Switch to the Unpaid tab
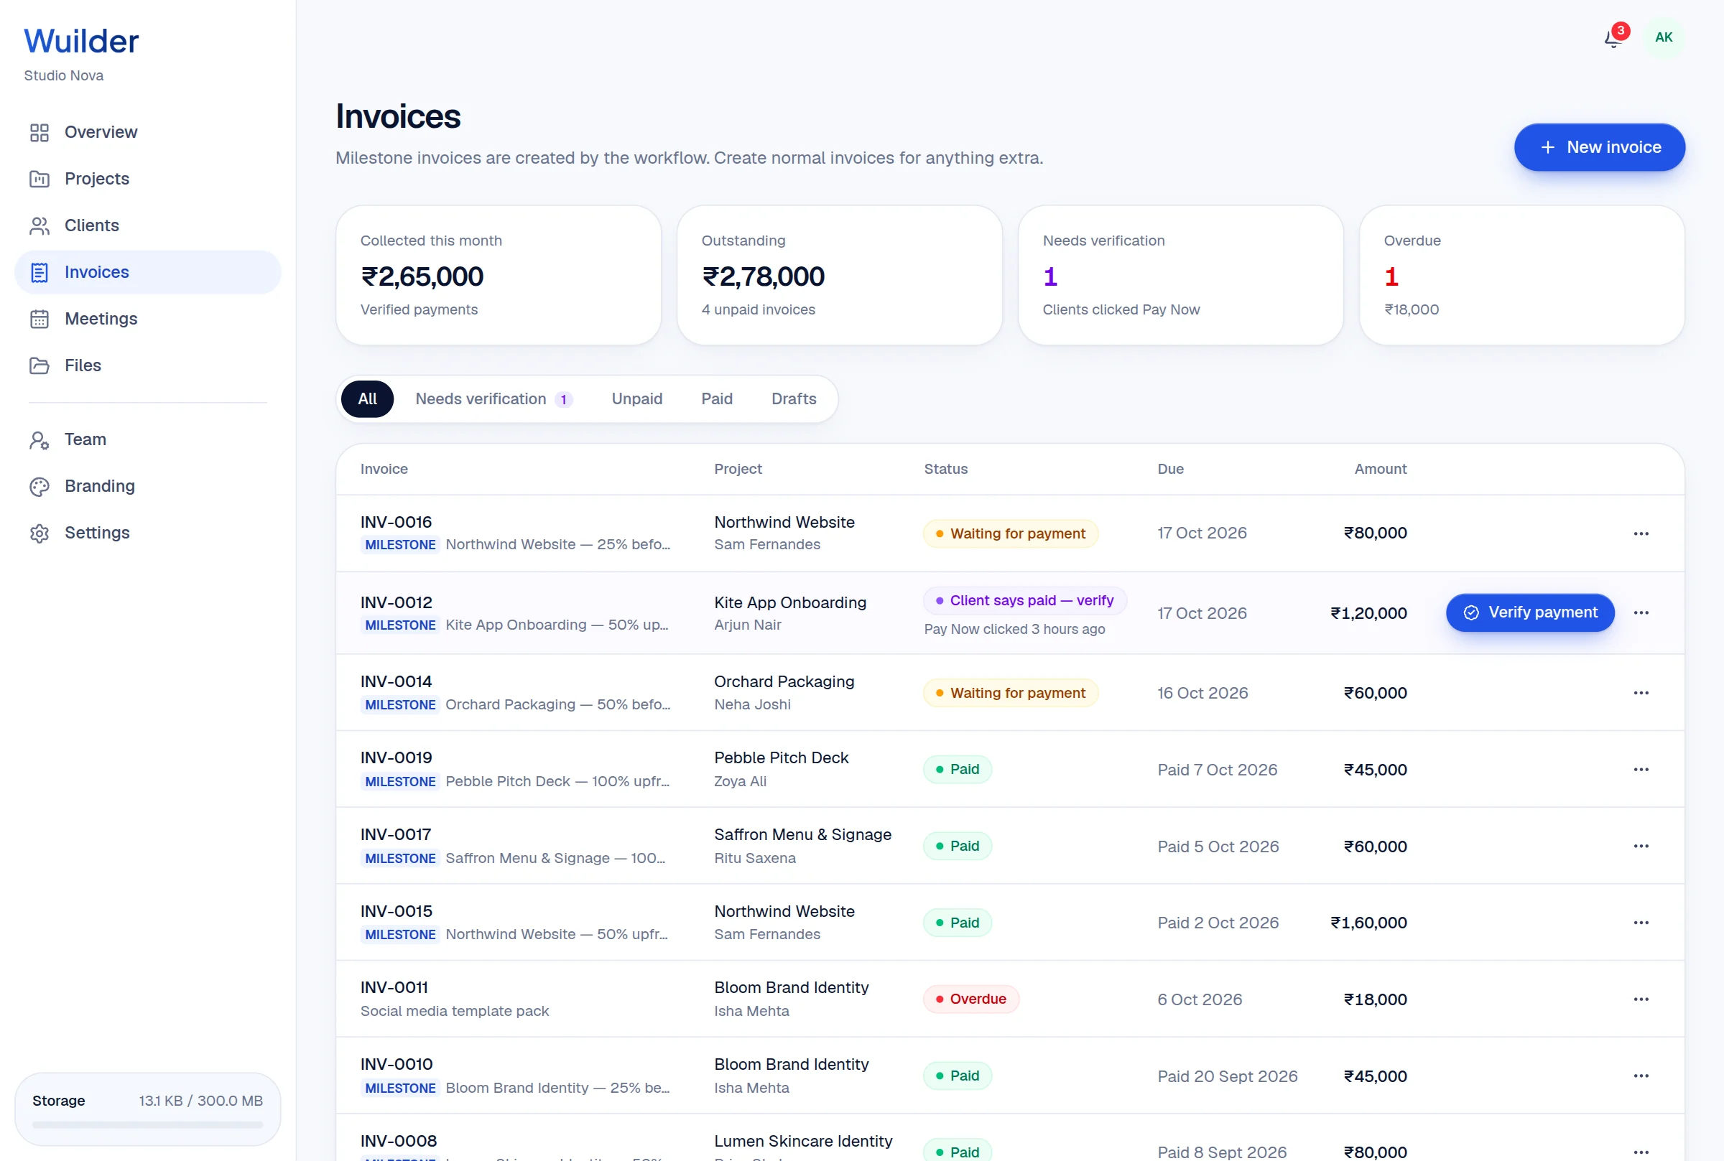The width and height of the screenshot is (1724, 1161). [x=637, y=399]
